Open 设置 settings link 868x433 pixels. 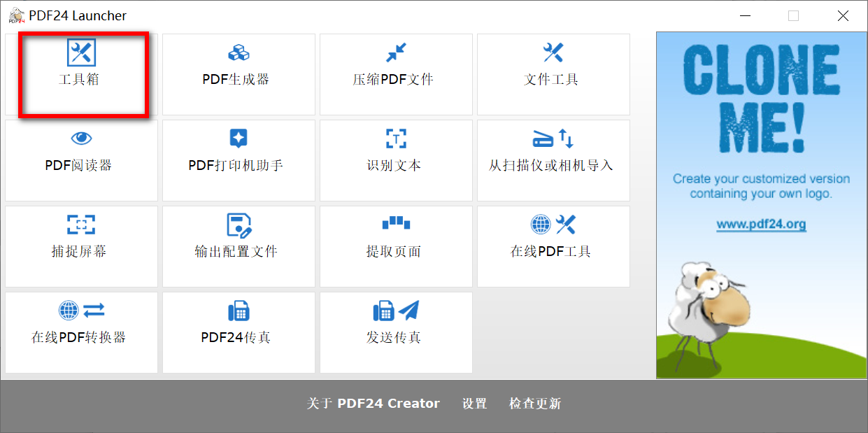(474, 404)
